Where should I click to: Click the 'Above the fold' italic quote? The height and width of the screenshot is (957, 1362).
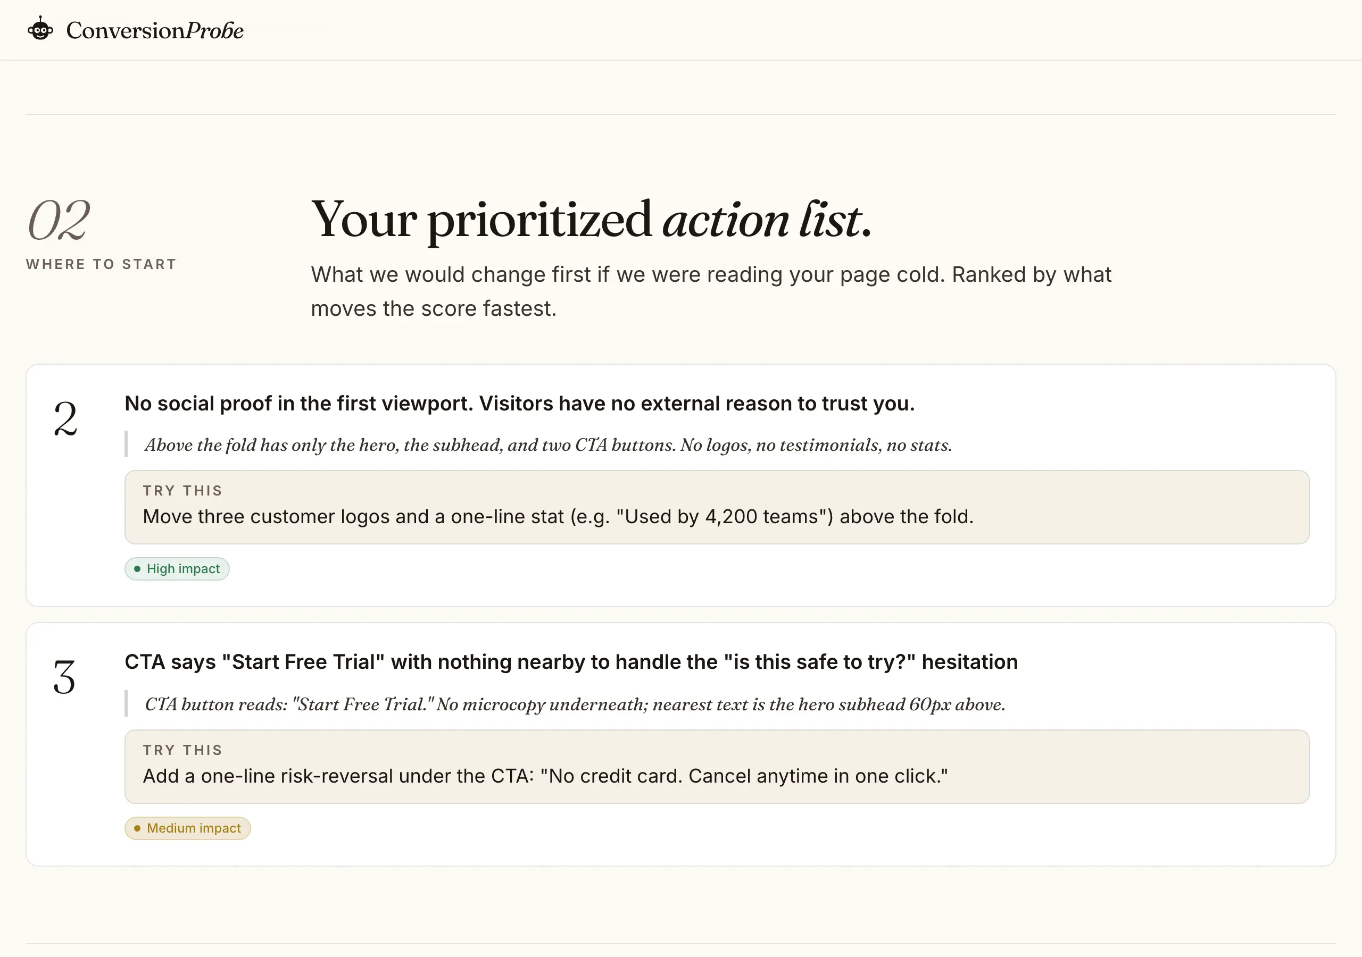548,444
